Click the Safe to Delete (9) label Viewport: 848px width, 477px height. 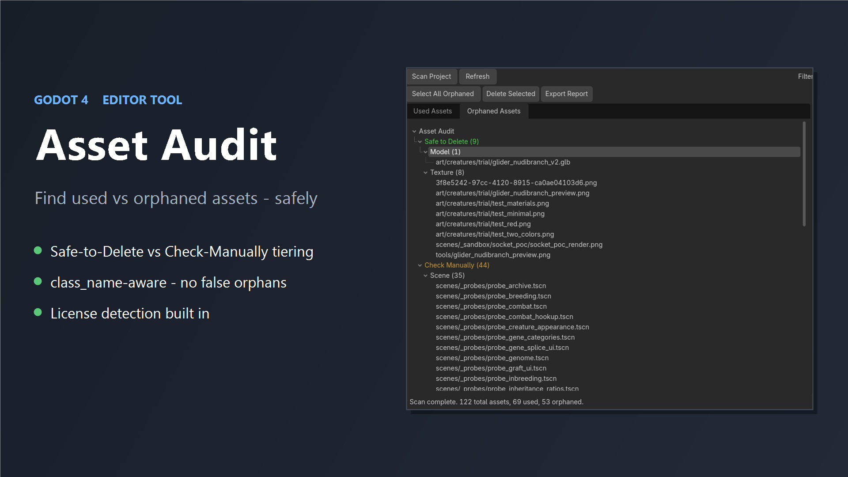point(451,142)
